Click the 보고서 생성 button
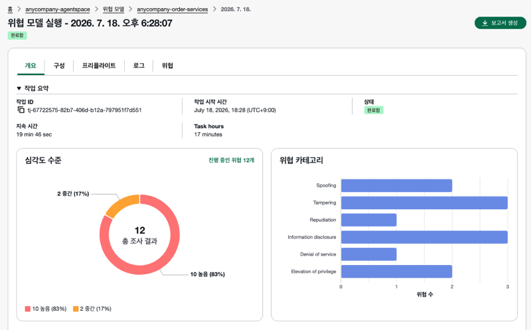This screenshot has width=531, height=330. coord(500,23)
